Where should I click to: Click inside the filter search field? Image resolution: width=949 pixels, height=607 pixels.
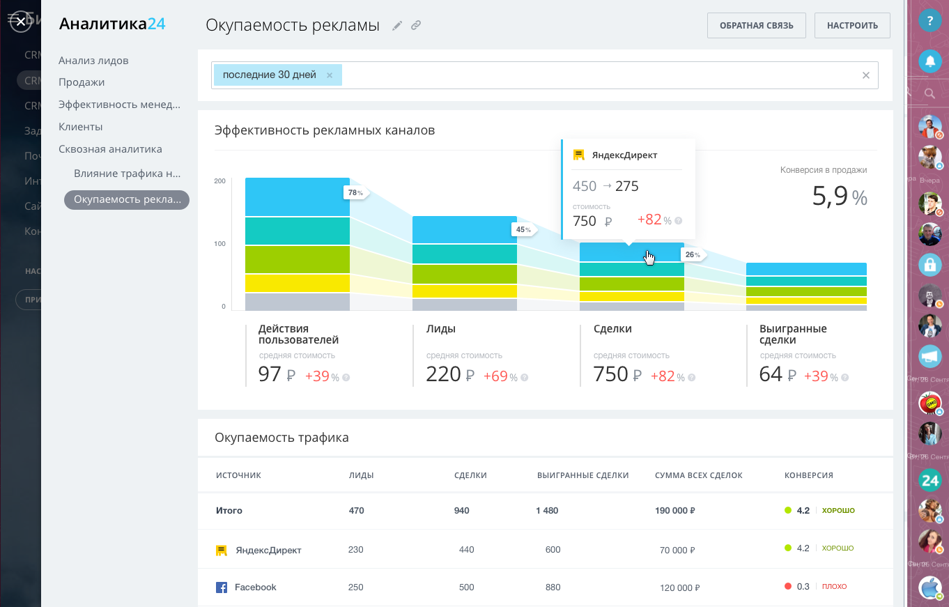(x=599, y=75)
